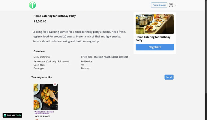This screenshot has width=207, height=120.
Task: Click the card title below the buffet photo
Action: click(153, 39)
